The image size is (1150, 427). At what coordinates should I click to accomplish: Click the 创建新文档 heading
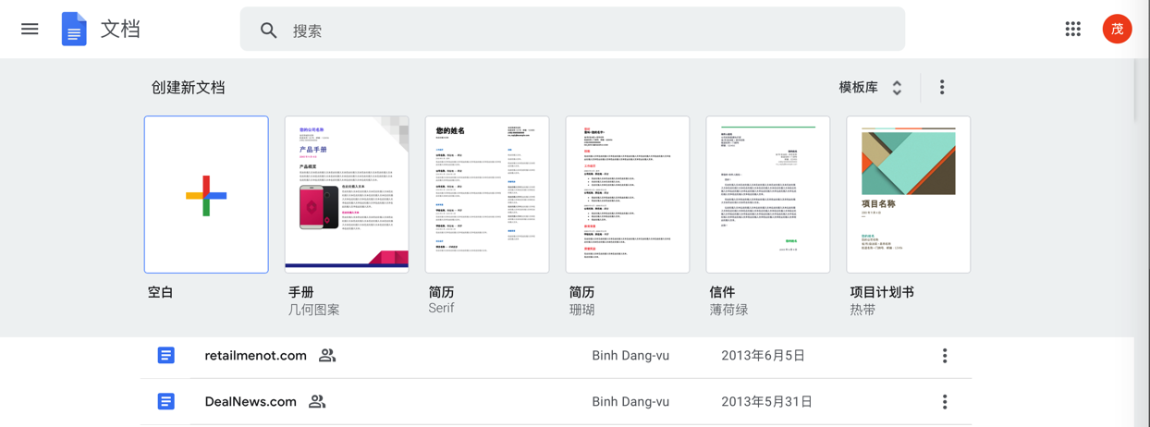click(x=189, y=88)
